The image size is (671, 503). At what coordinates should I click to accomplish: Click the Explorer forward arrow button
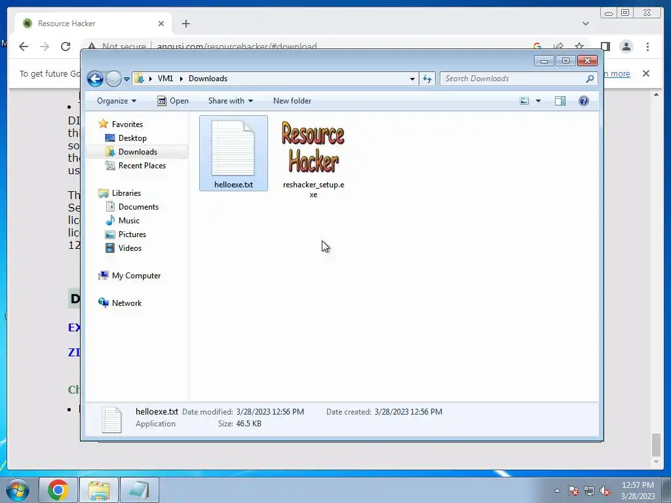click(113, 79)
